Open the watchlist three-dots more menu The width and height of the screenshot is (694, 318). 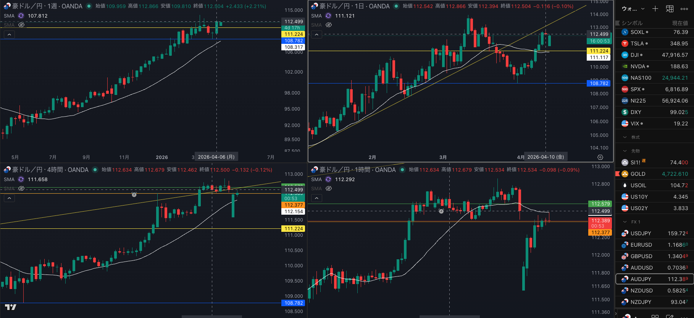coord(684,9)
